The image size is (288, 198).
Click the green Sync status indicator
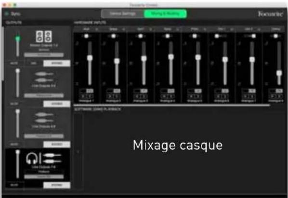click(7, 13)
